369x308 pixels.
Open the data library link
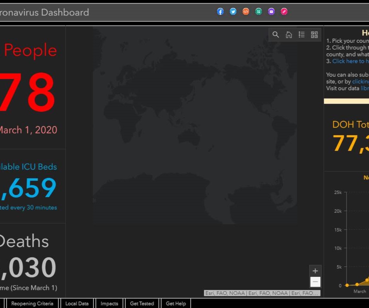click(365, 88)
